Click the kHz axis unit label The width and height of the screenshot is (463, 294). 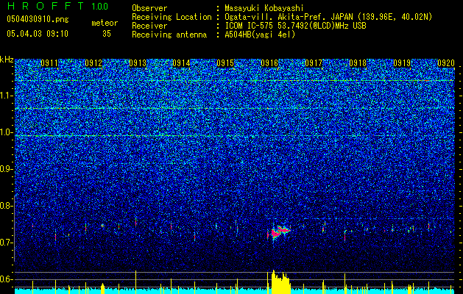[7, 60]
